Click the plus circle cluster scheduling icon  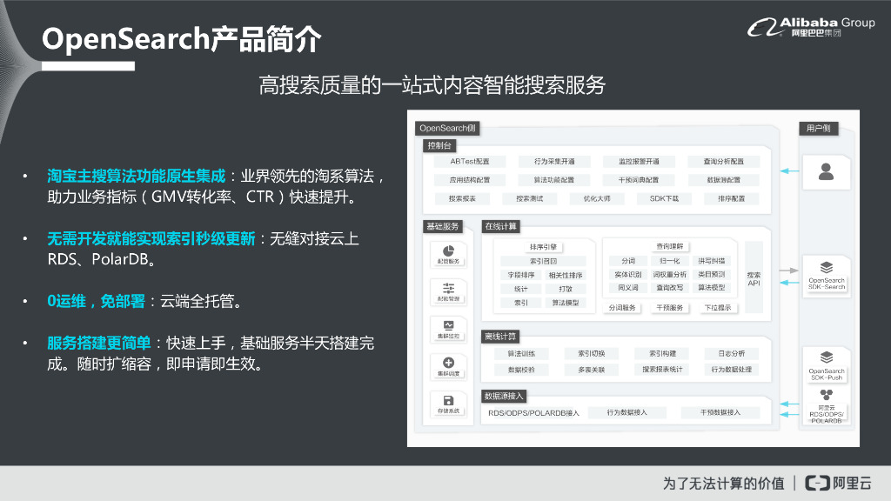click(448, 363)
